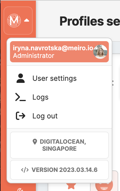Click the user avatar photo
The height and width of the screenshot is (191, 120).
click(100, 52)
